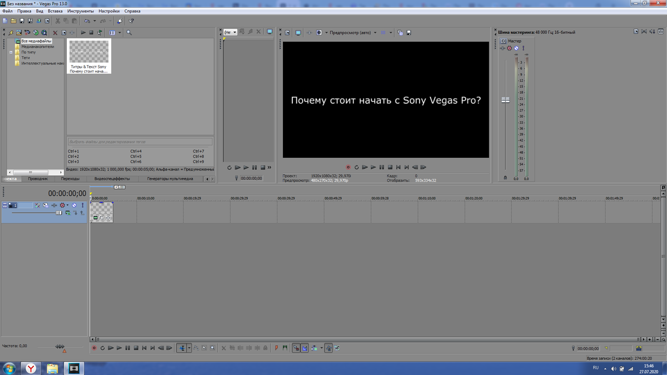Toggle Mute on the video track
The height and width of the screenshot is (375, 667).
(x=74, y=205)
